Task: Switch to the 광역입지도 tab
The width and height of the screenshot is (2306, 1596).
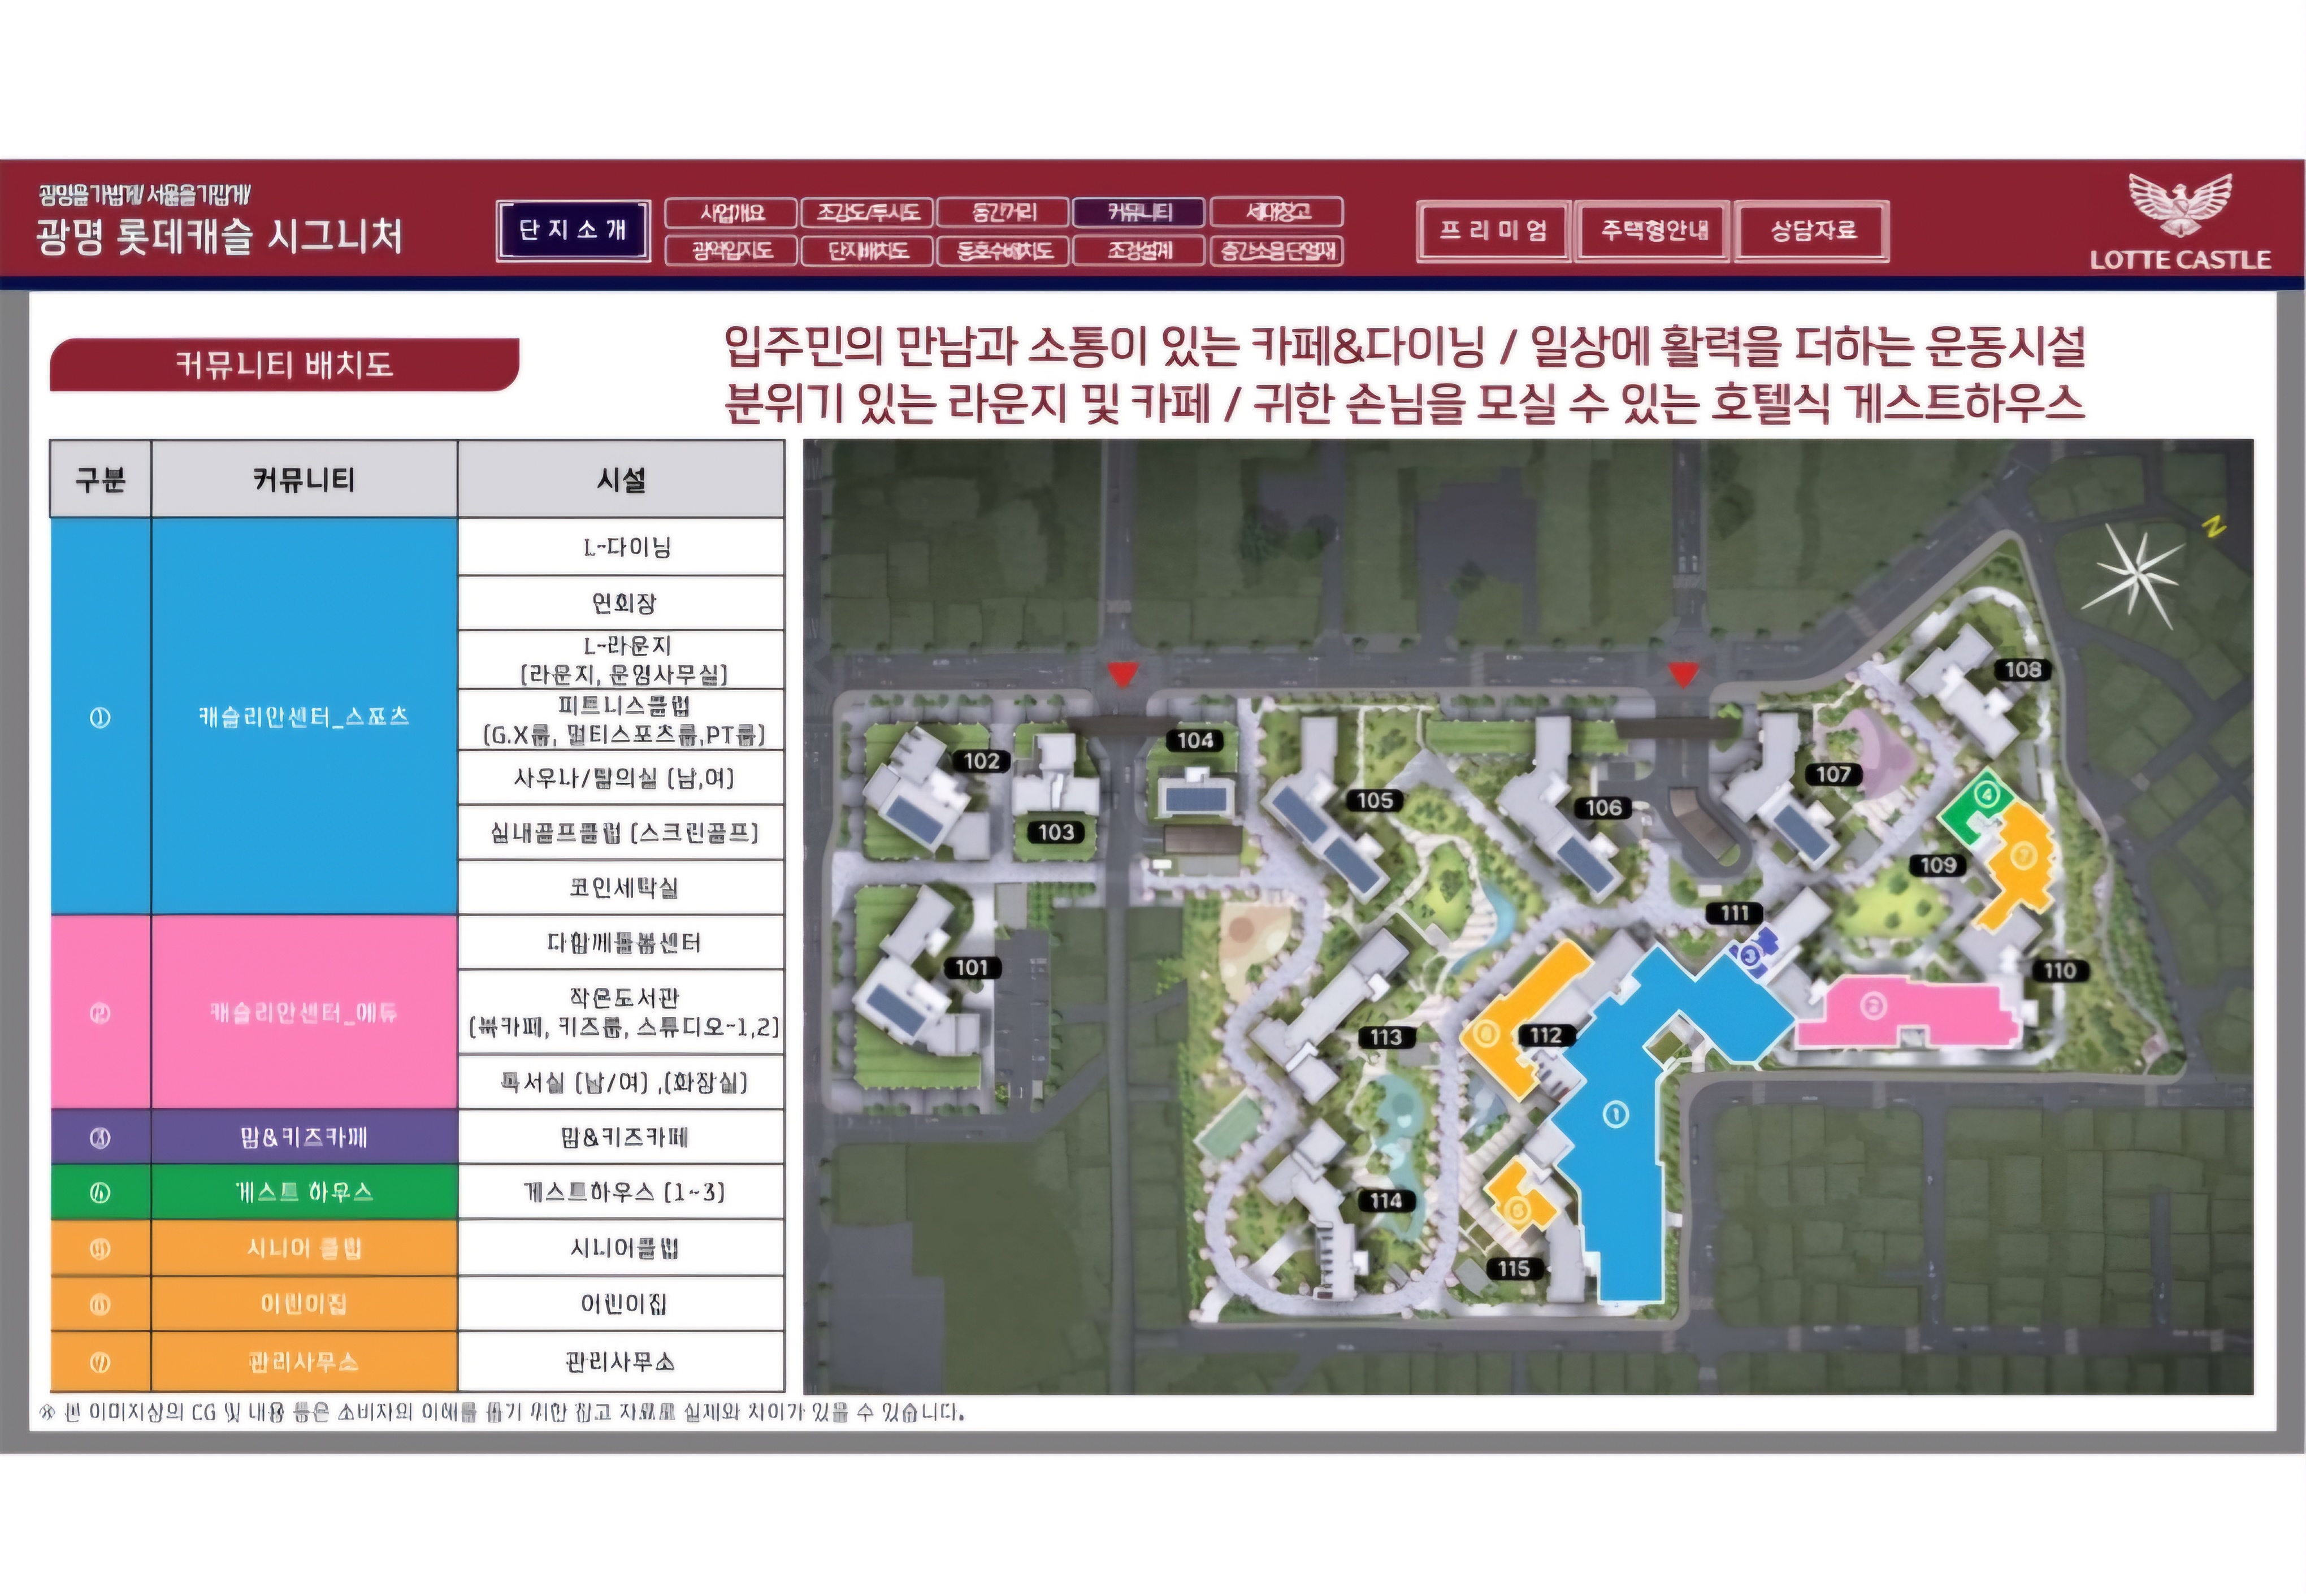Action: point(731,250)
